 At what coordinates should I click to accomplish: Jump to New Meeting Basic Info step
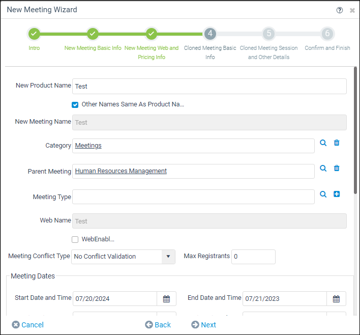click(x=93, y=34)
